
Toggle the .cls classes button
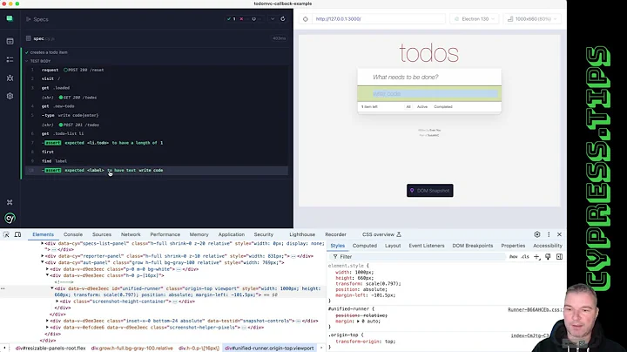coord(525,257)
